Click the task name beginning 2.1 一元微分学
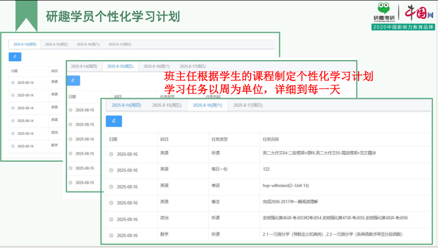This screenshot has width=438, height=248. point(332,234)
